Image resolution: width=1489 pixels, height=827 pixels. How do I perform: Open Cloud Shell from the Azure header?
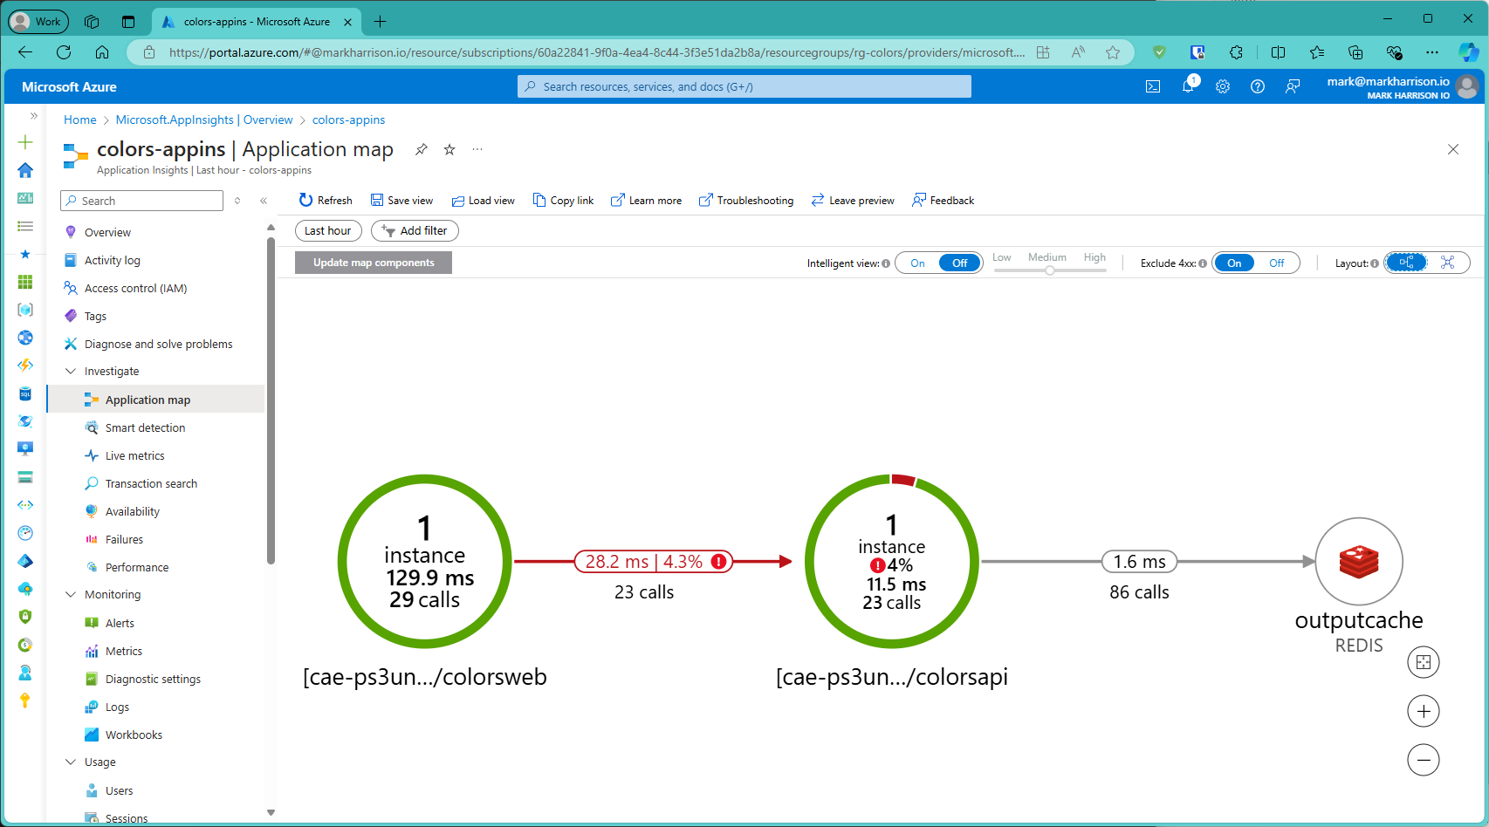pyautogui.click(x=1153, y=86)
